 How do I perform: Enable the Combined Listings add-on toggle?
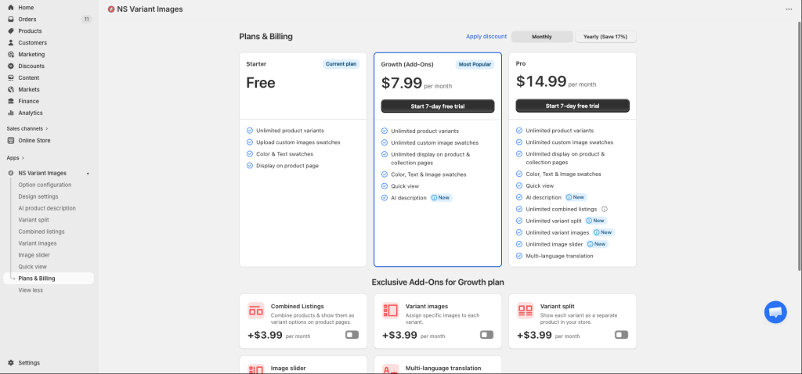point(352,335)
